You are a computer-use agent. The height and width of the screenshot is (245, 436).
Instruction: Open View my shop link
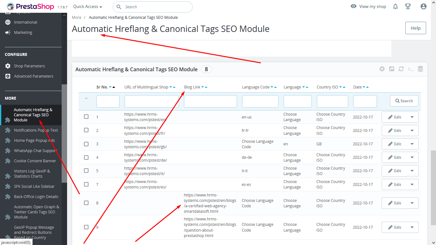(368, 6)
